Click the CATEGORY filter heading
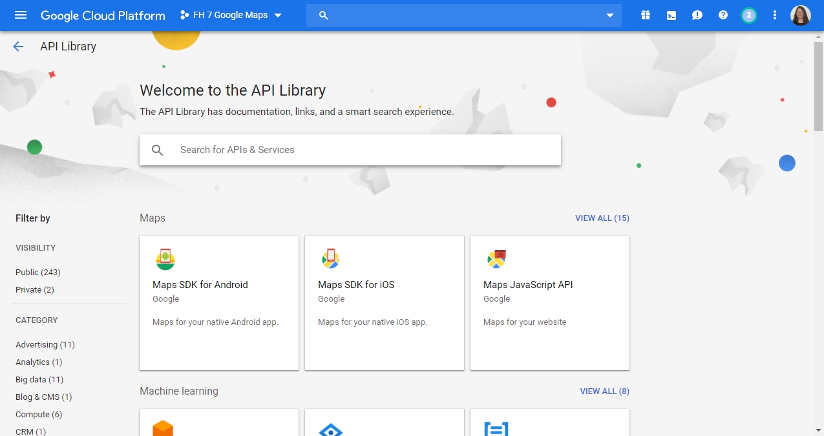Viewport: 824px width, 436px height. tap(37, 320)
